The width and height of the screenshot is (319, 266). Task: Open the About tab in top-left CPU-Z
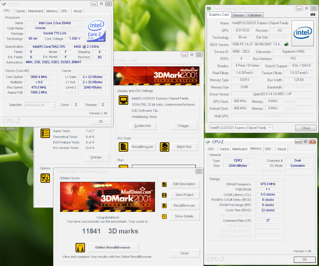[78, 11]
